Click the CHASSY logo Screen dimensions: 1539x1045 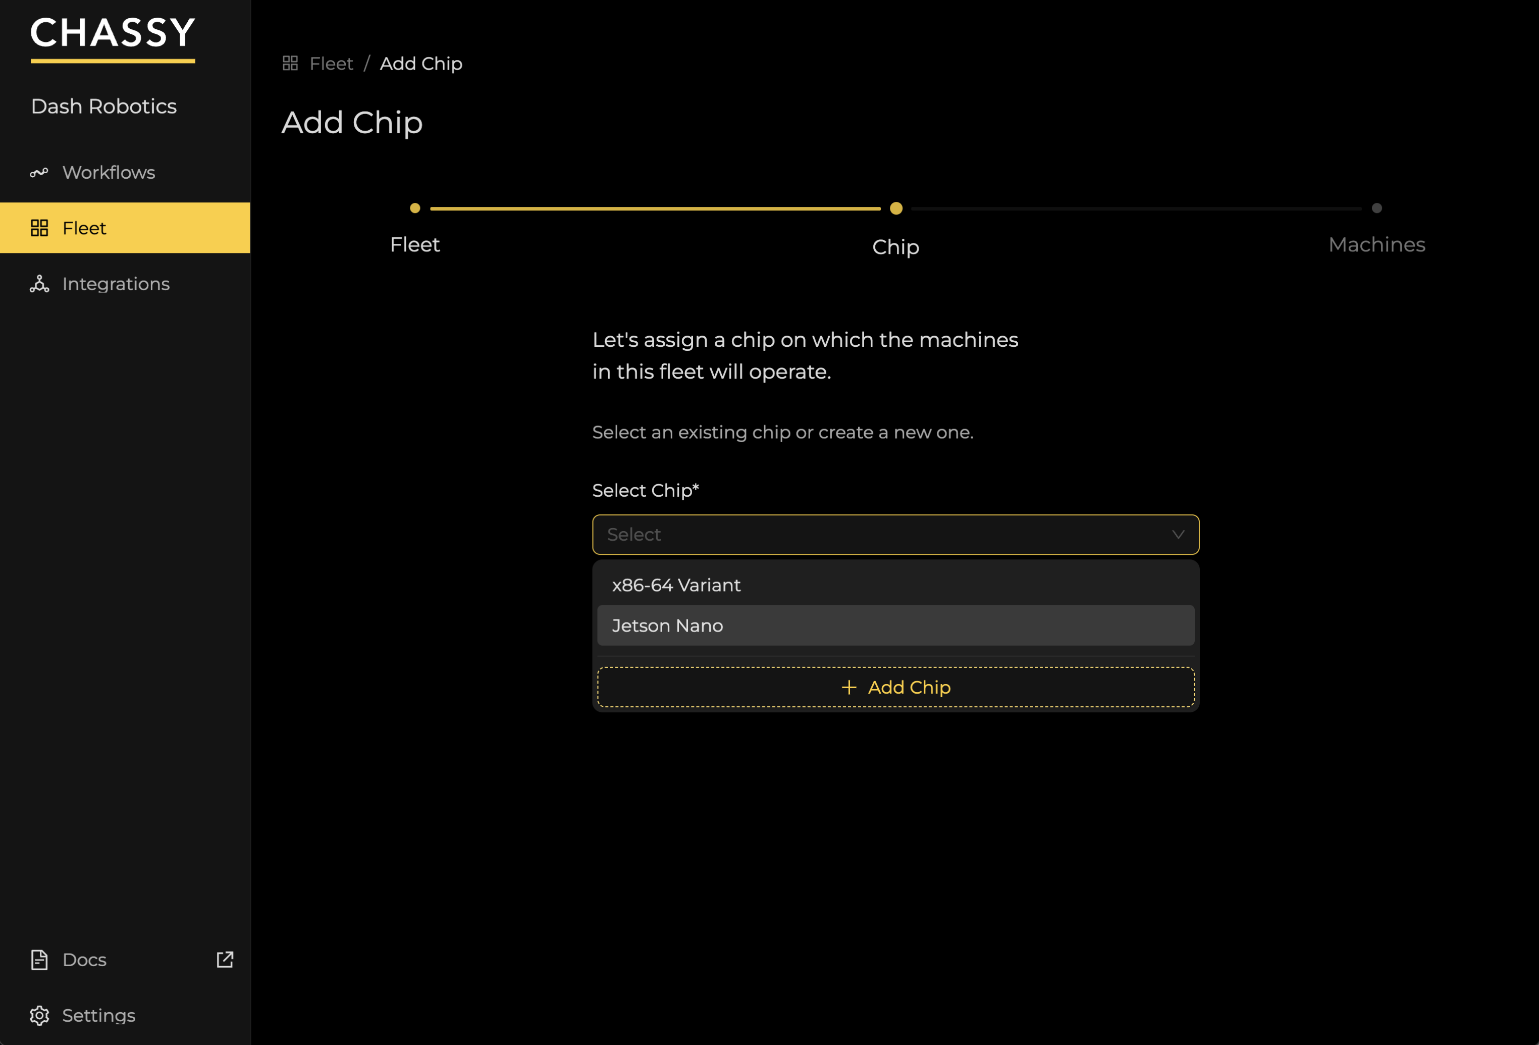coord(113,34)
